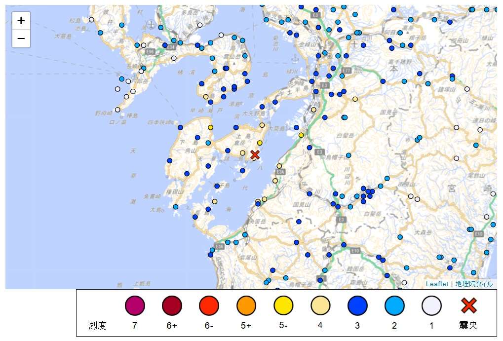Select yellow 5- marker just north of epicenter
The height and width of the screenshot is (341, 503).
coord(260,143)
